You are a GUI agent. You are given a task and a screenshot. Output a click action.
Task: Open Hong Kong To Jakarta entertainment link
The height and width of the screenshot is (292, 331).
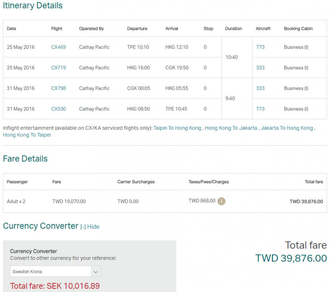(x=231, y=128)
